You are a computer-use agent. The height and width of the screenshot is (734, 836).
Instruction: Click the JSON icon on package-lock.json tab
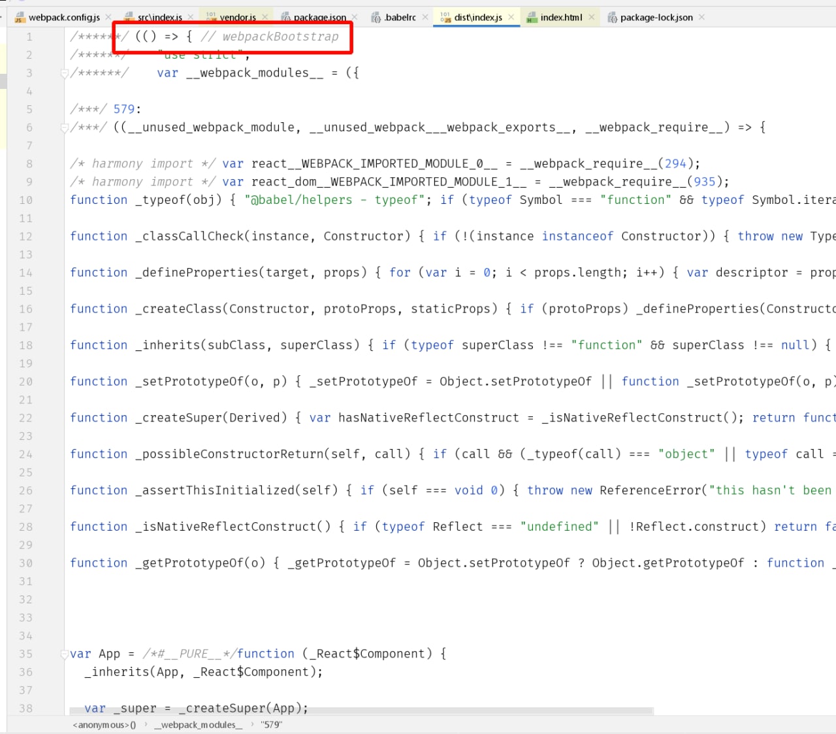[x=613, y=18]
